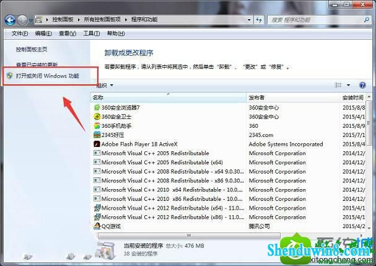The width and height of the screenshot is (376, 266).
Task: Click Adobe Systems Incorporated publisher cell
Action: click(x=286, y=144)
